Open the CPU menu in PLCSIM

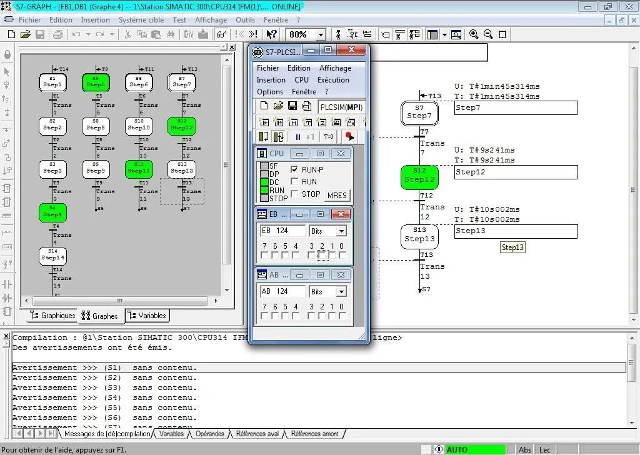[301, 80]
